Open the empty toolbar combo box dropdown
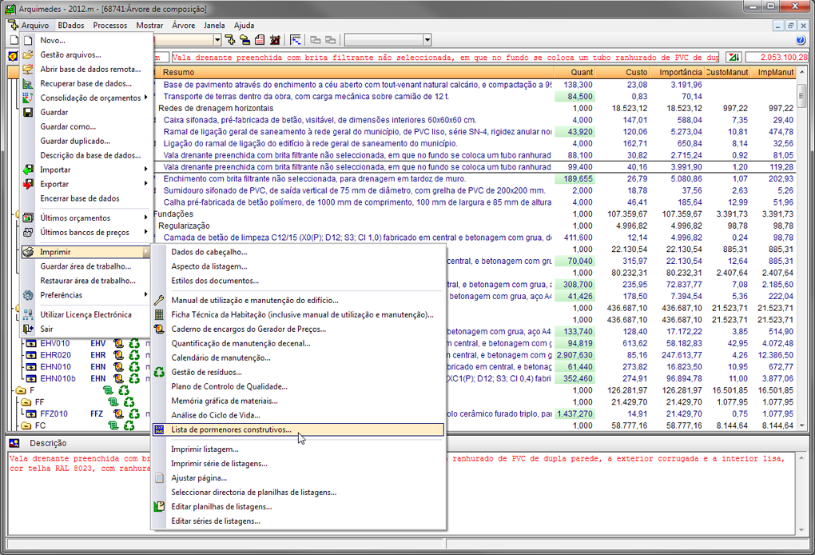Image resolution: width=815 pixels, height=555 pixels. click(x=427, y=40)
